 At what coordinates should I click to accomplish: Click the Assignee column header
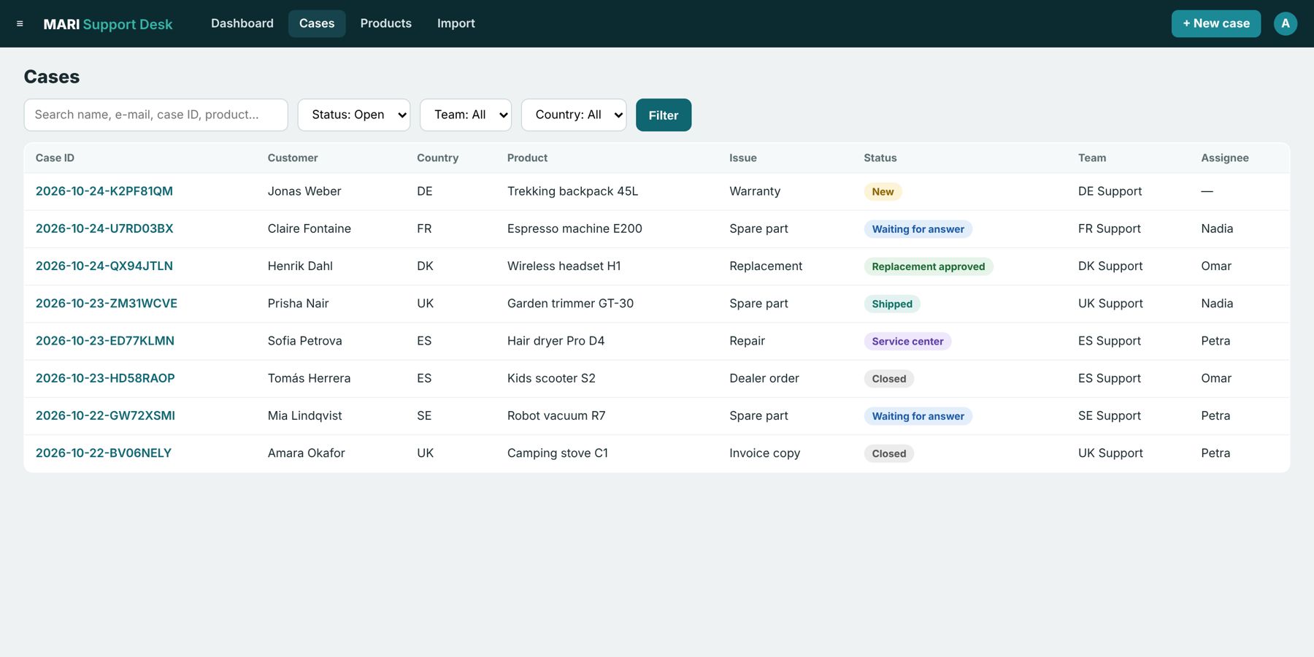(1225, 158)
